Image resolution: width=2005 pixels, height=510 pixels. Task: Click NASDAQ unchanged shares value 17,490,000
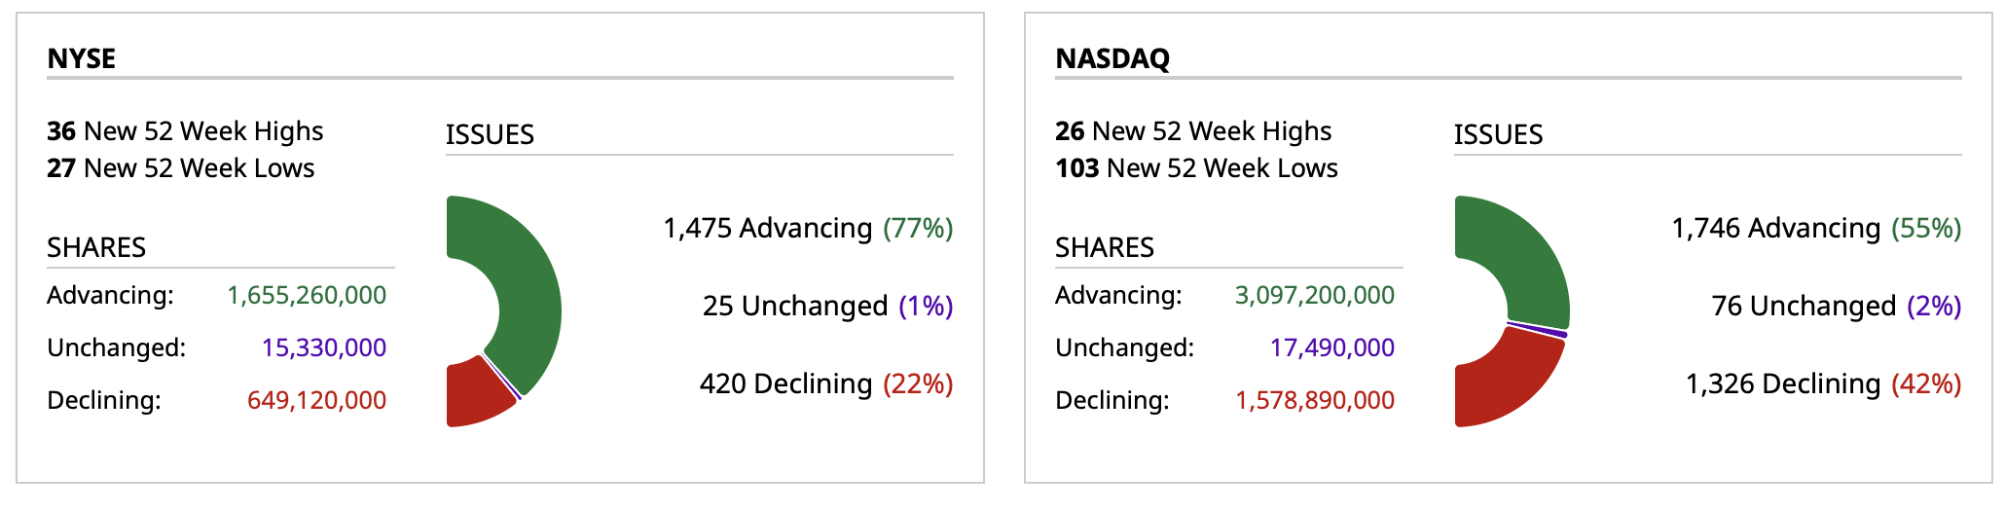[x=1331, y=347]
